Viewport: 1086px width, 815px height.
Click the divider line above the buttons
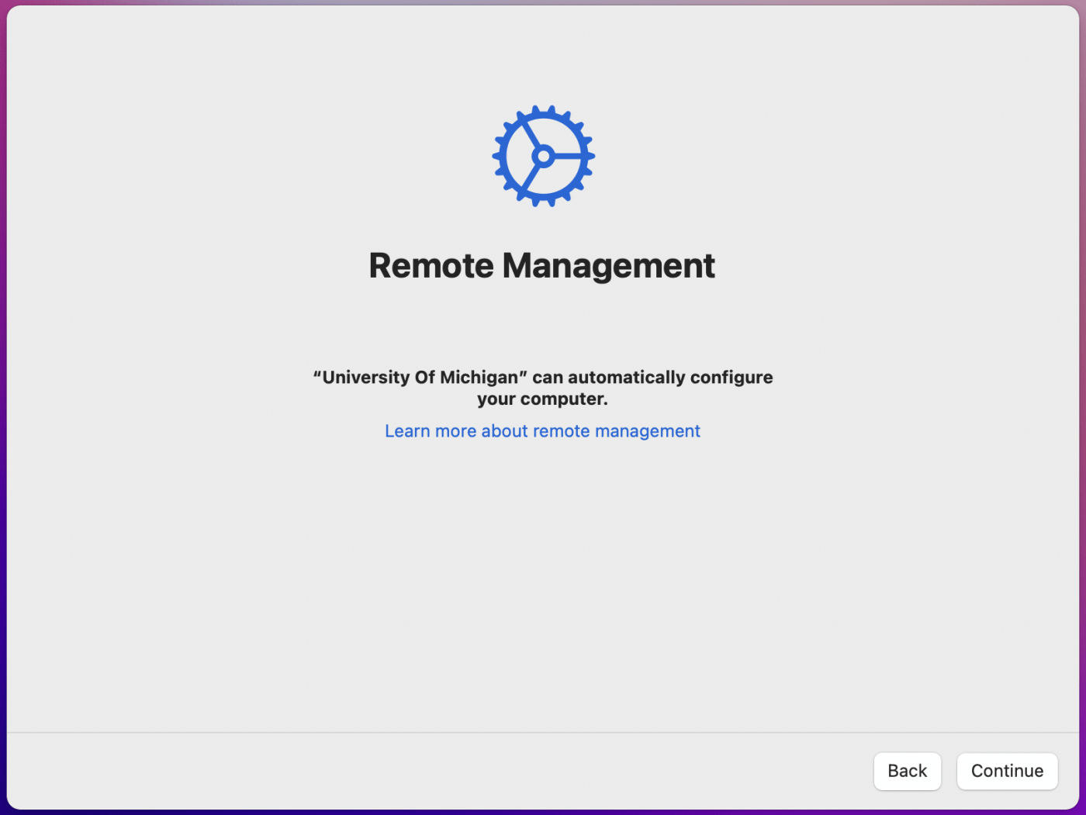click(x=543, y=730)
